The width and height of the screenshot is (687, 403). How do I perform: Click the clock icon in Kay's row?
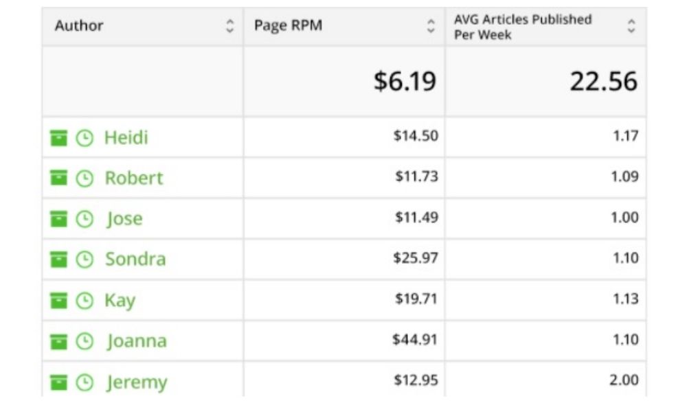(x=84, y=300)
